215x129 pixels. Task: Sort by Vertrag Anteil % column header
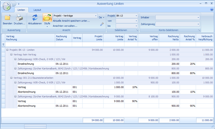[131, 38]
